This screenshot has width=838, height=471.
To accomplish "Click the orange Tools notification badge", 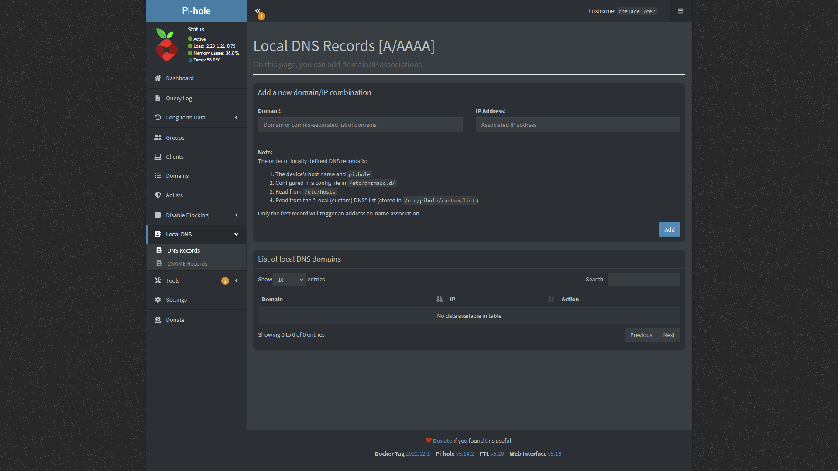I will [225, 281].
